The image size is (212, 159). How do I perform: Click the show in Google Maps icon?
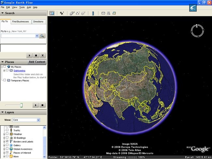[114, 13]
